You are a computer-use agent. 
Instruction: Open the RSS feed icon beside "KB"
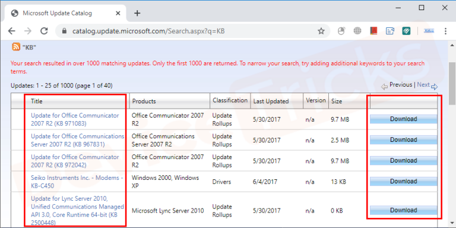click(x=15, y=47)
